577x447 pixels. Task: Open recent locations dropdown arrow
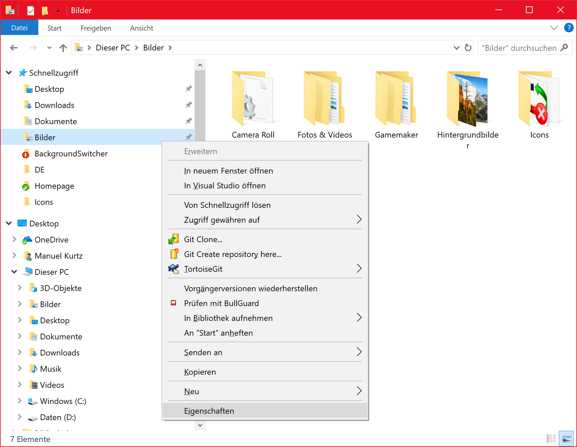(49, 48)
